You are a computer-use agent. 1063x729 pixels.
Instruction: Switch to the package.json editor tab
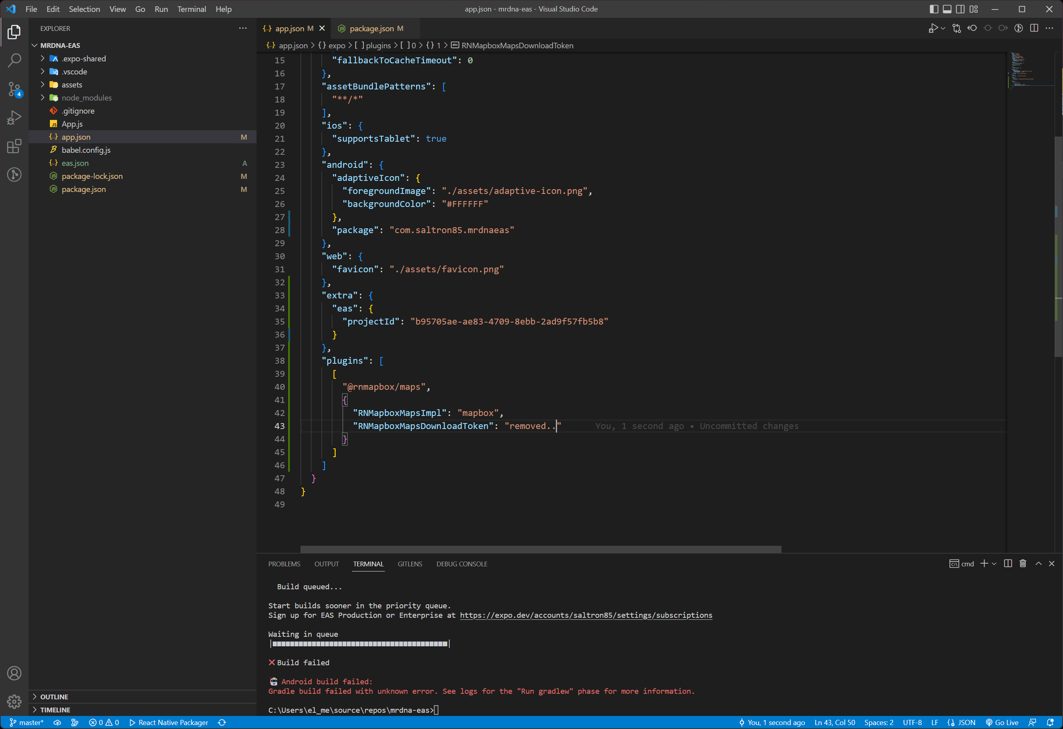pos(372,28)
